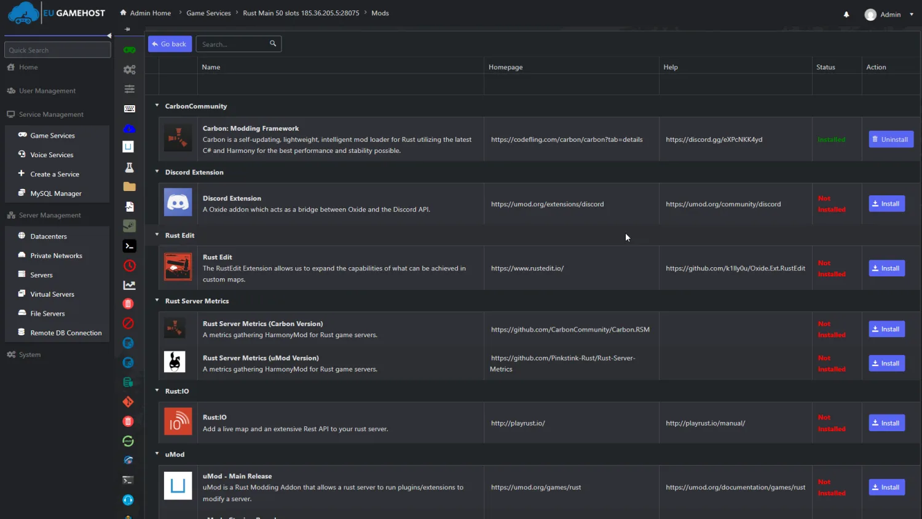The width and height of the screenshot is (922, 519).
Task: Click the mods Search input field
Action: (x=238, y=44)
